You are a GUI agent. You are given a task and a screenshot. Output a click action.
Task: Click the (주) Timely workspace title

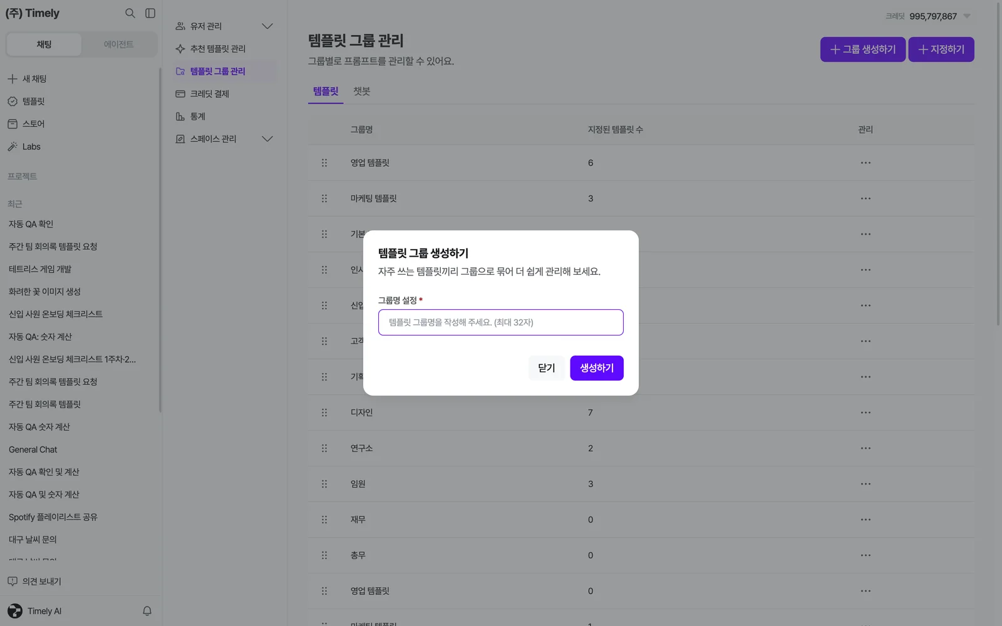(x=33, y=13)
